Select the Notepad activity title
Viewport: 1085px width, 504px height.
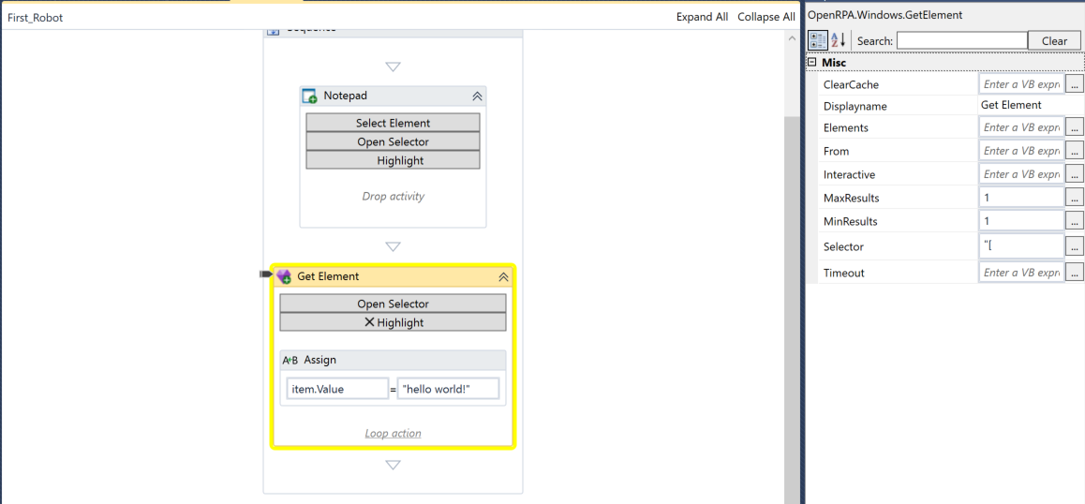point(346,96)
